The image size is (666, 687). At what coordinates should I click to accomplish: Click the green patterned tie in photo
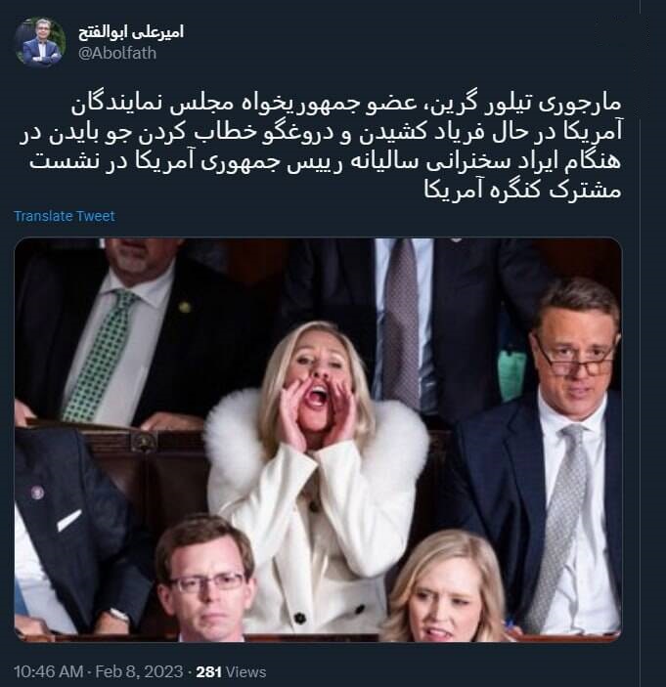98,356
